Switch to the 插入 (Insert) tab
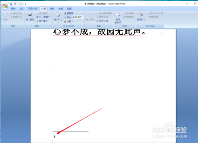Viewport: 198px width, 143px height. 22,9
